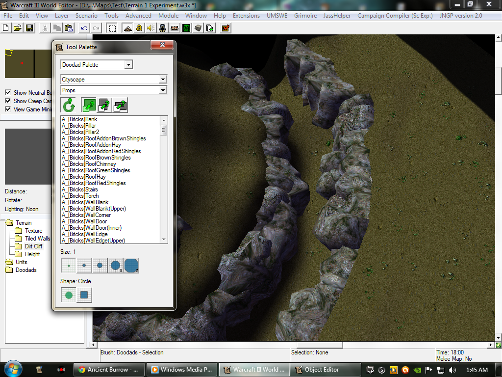Viewport: 502px width, 377px height.
Task: Activate the dashed selection brush toolbar icon
Action: pyautogui.click(x=112, y=28)
